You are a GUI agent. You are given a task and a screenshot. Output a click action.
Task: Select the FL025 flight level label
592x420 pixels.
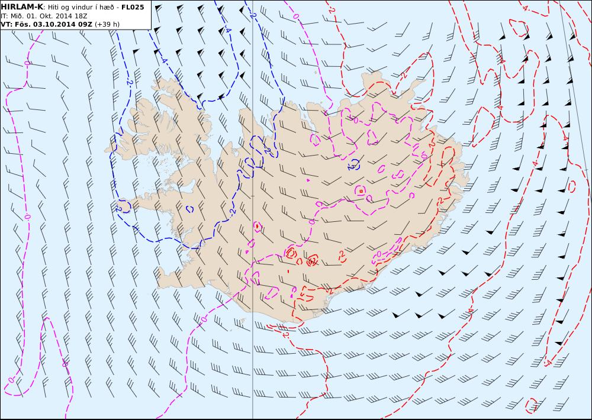click(133, 7)
